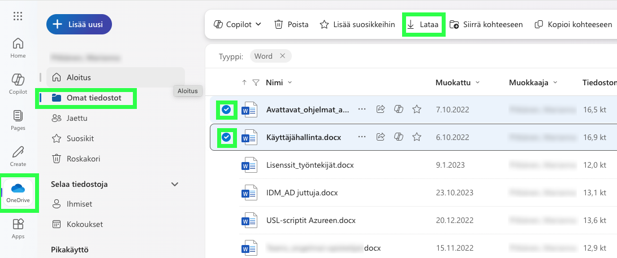
Task: Click Word icon of USL-scriptit Azureen.docx
Action: (249, 220)
